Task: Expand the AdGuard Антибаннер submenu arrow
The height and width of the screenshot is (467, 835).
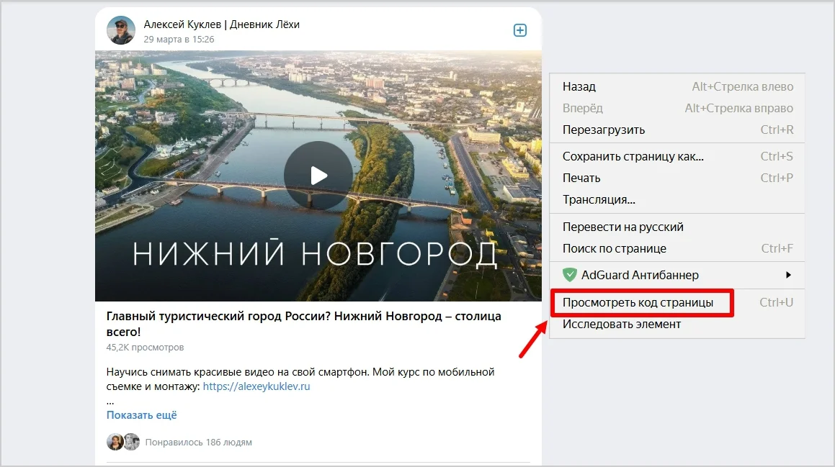Action: (x=788, y=275)
